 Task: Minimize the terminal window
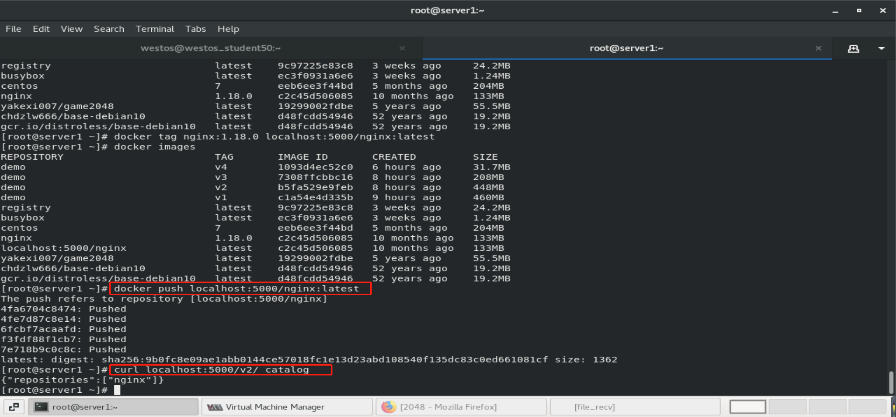click(835, 11)
